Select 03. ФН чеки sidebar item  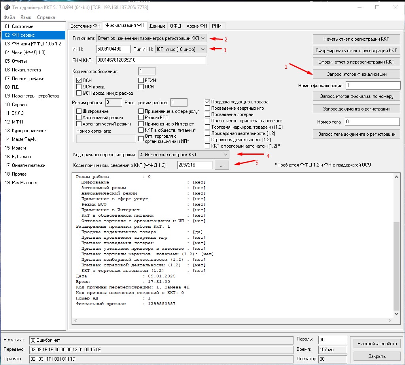[34, 43]
